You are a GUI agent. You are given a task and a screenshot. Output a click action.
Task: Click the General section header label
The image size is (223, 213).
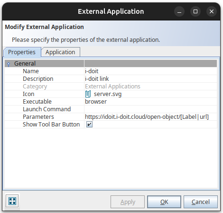(x=25, y=64)
